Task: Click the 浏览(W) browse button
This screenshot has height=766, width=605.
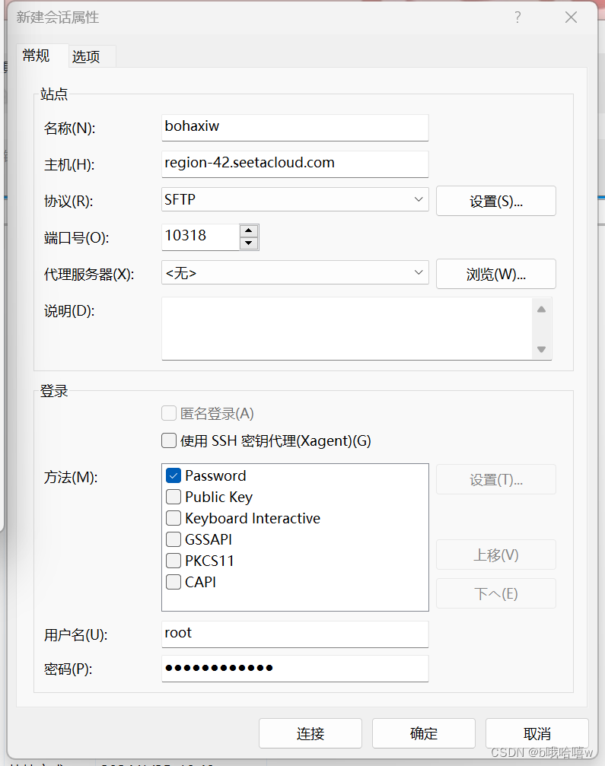Action: pos(495,274)
